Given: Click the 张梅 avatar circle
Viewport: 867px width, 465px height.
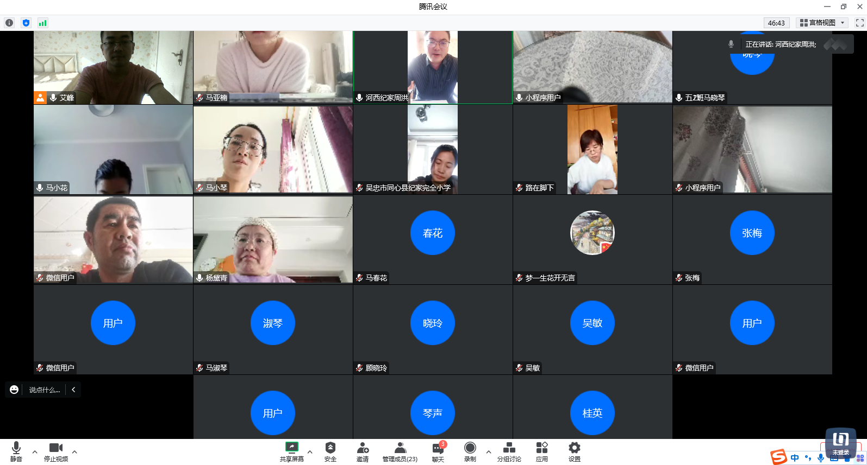Looking at the screenshot, I should (x=752, y=233).
